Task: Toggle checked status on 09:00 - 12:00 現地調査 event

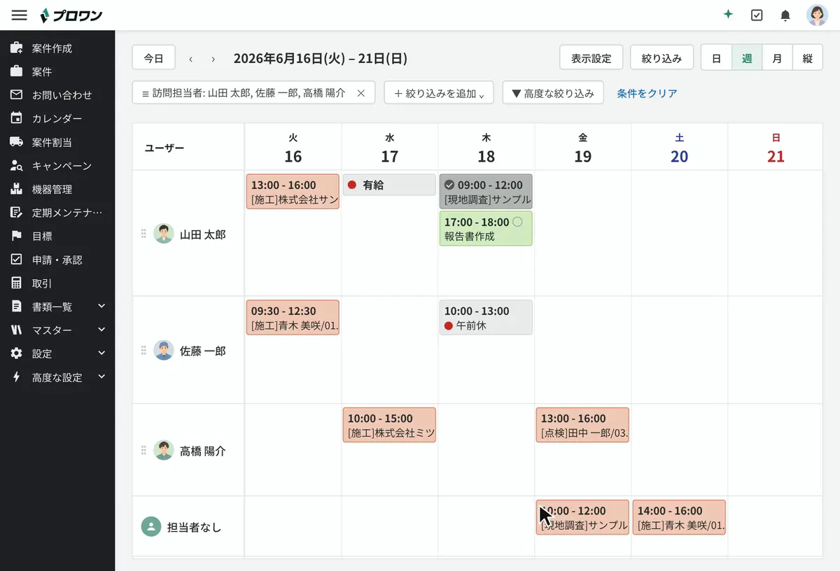Action: 449,185
